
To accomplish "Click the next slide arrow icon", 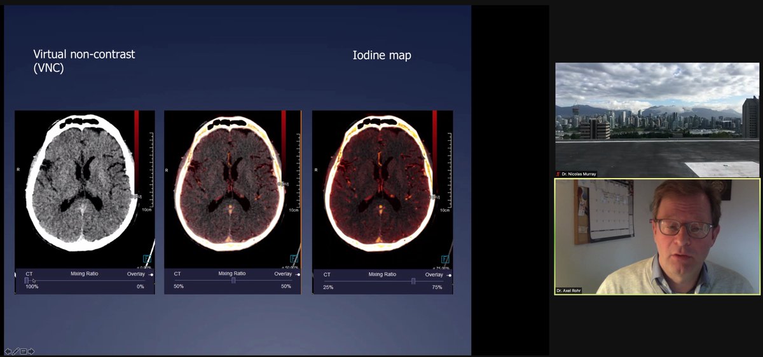I will pyautogui.click(x=31, y=351).
